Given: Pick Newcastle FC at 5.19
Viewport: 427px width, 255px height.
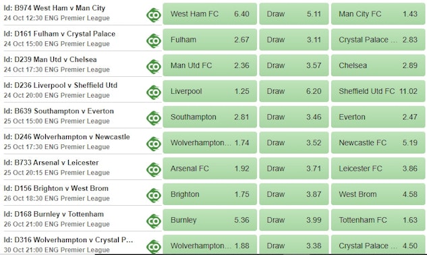Looking at the screenshot, I should point(378,143).
